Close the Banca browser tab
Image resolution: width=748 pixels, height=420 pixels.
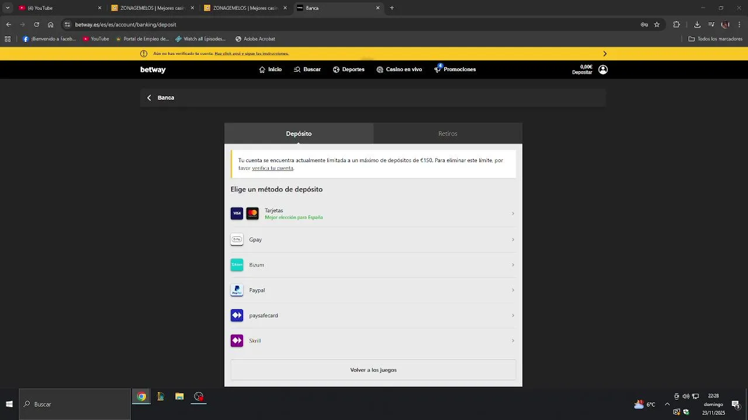tap(378, 8)
